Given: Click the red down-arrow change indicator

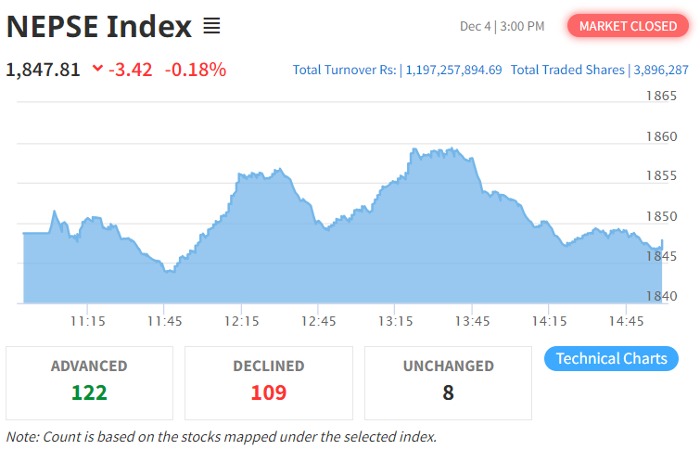Looking at the screenshot, I should (x=97, y=70).
